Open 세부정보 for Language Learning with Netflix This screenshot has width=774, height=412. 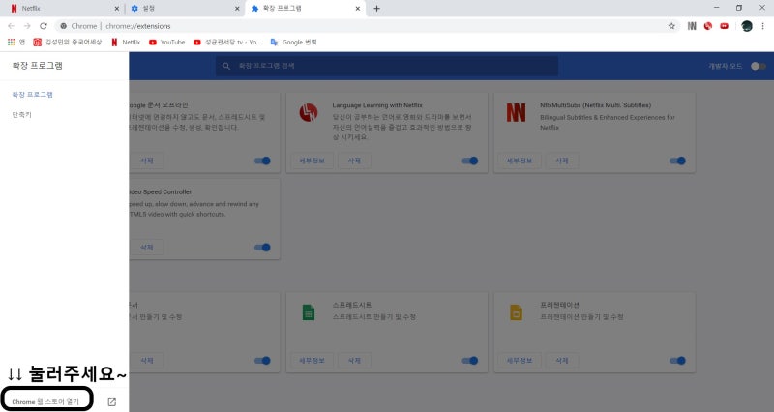(312, 161)
